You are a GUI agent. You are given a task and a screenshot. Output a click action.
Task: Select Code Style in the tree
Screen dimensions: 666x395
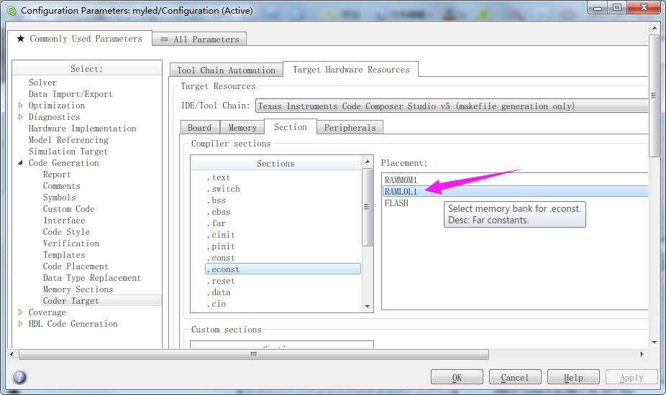point(66,232)
